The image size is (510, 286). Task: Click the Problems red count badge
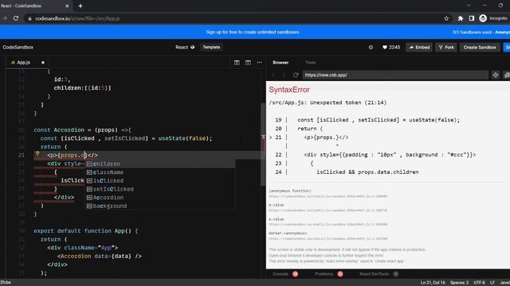pos(340,274)
